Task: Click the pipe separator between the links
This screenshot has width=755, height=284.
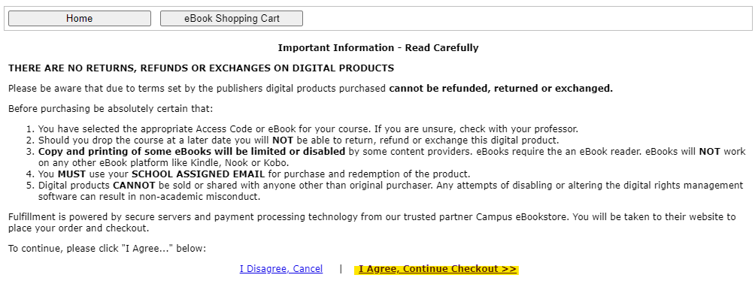Action: (341, 268)
